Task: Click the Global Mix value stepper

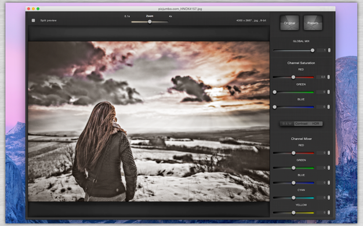Action: [329, 50]
